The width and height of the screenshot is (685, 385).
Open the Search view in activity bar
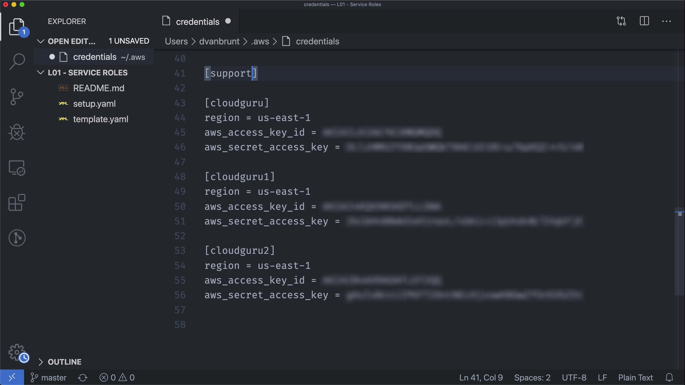17,62
